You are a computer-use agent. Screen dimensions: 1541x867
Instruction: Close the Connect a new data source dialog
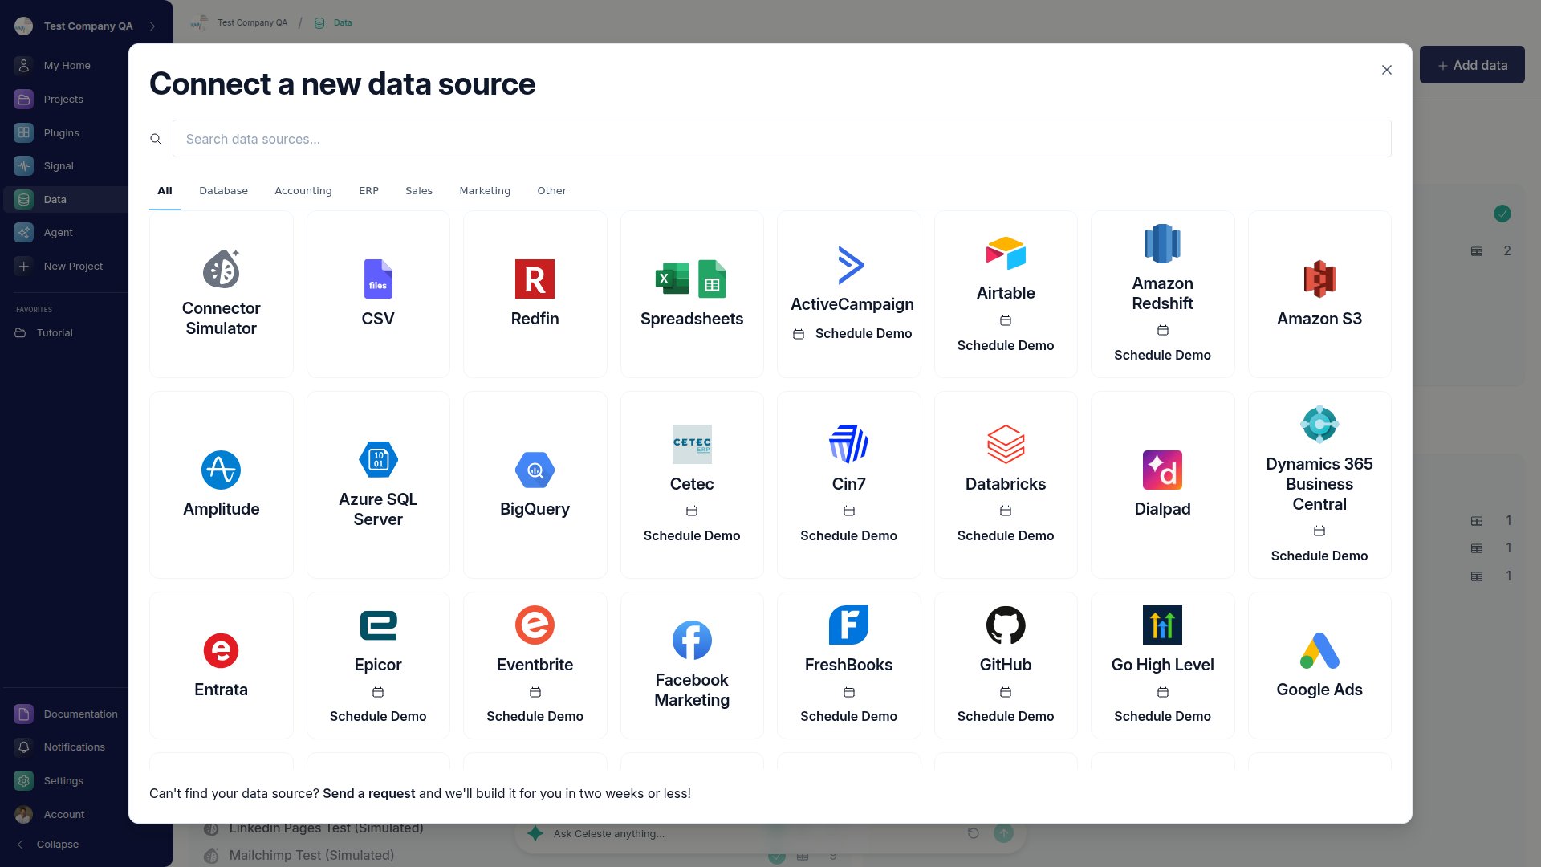pos(1386,70)
